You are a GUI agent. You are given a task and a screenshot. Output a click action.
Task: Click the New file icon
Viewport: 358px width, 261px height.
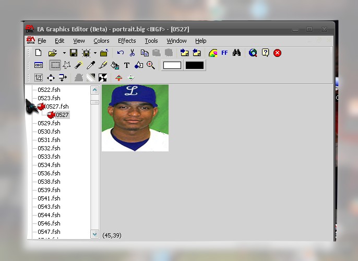point(38,53)
